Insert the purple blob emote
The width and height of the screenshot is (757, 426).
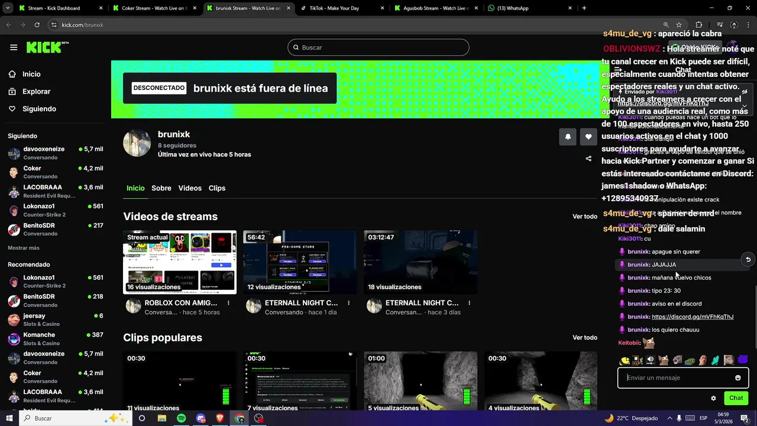tap(743, 360)
